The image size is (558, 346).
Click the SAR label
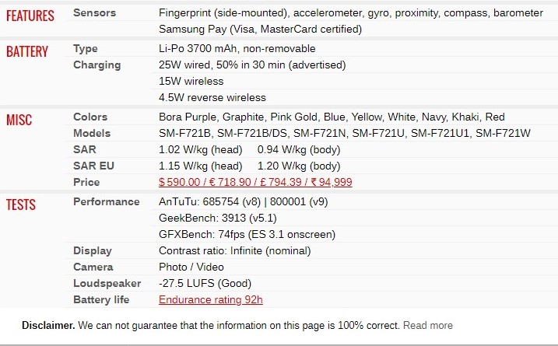[x=85, y=150]
